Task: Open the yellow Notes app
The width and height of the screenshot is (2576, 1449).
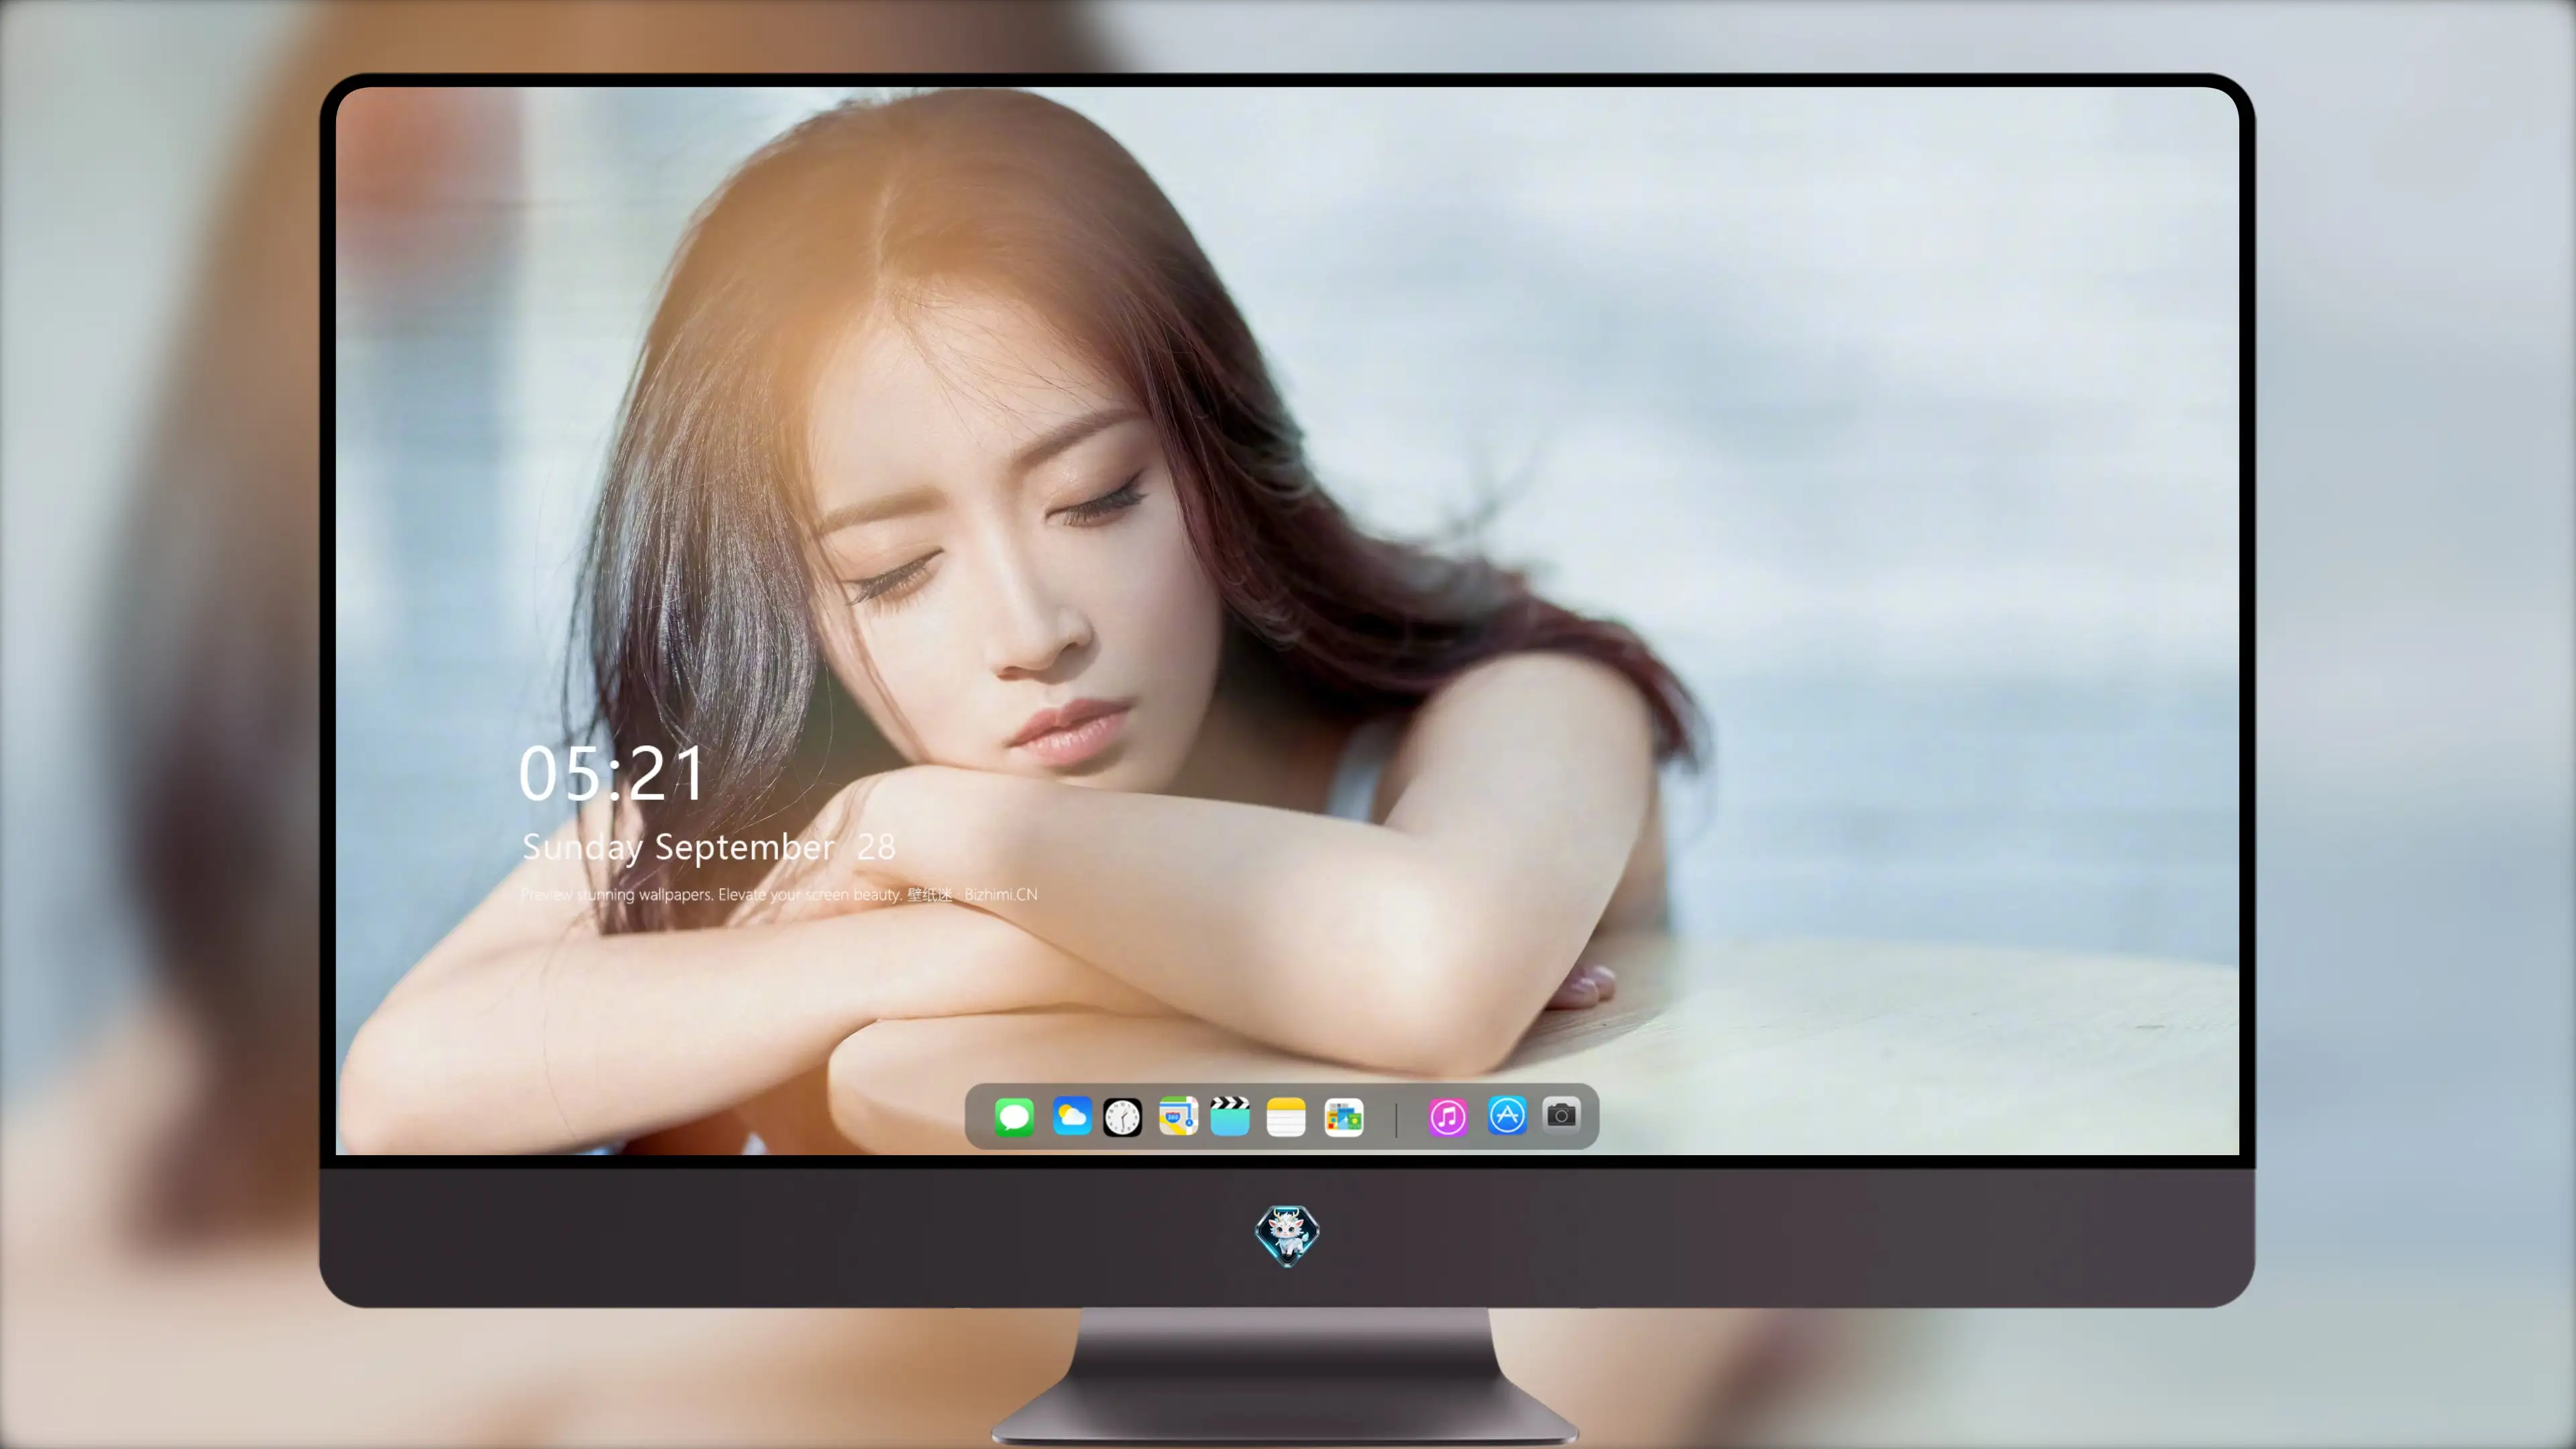Action: pyautogui.click(x=1286, y=1117)
